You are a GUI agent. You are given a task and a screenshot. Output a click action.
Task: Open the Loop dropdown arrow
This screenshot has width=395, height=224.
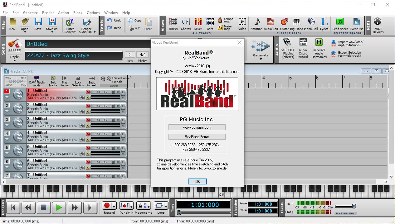166,206
